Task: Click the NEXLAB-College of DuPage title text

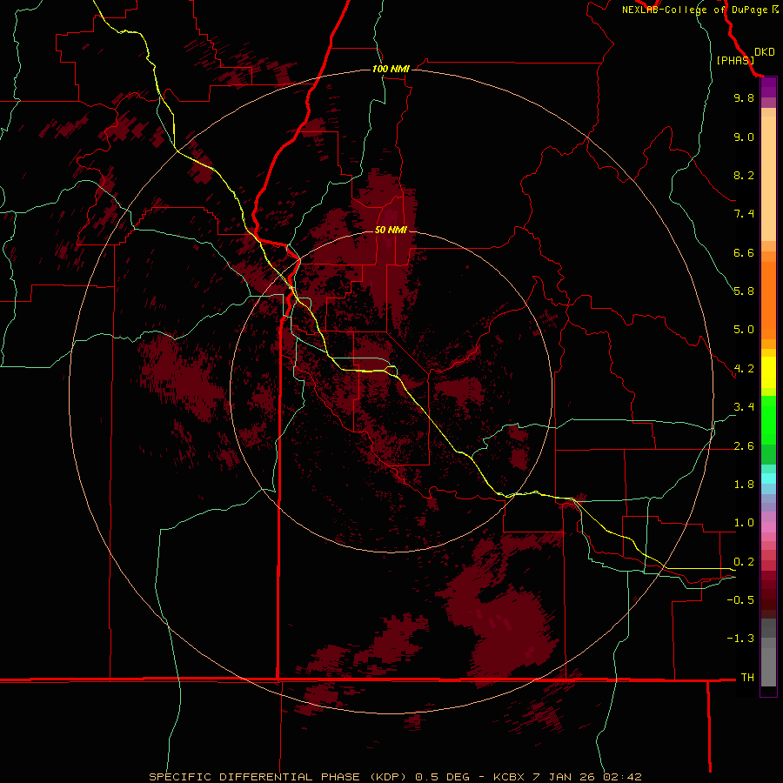Action: point(695,10)
